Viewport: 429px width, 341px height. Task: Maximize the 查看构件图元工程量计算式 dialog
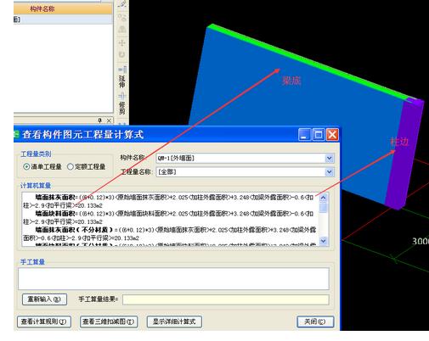[318, 135]
